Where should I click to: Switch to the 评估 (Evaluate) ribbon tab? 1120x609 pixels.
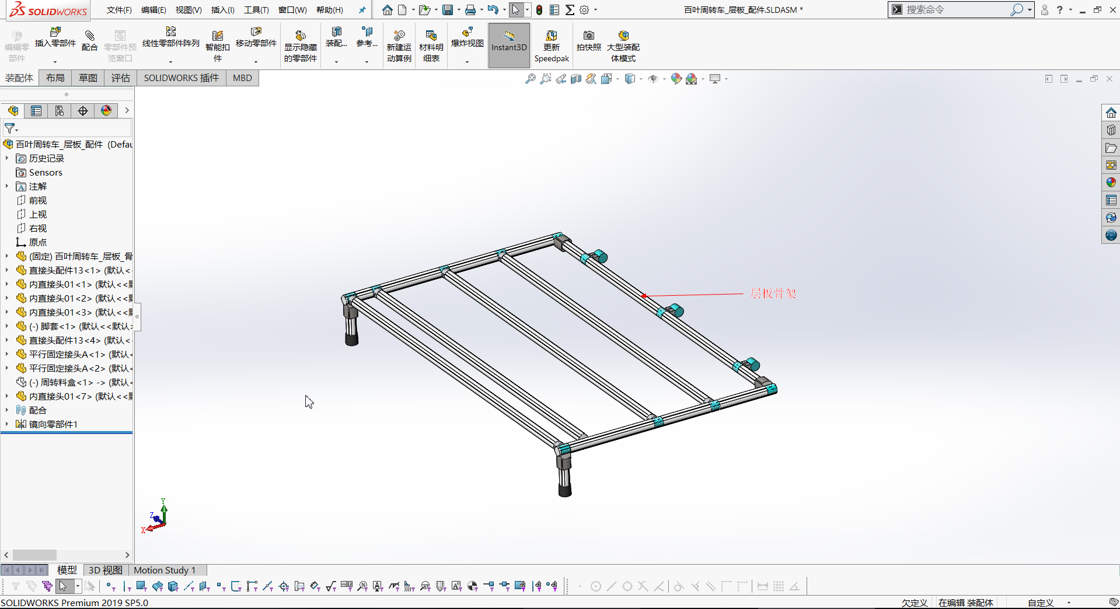pyautogui.click(x=121, y=78)
